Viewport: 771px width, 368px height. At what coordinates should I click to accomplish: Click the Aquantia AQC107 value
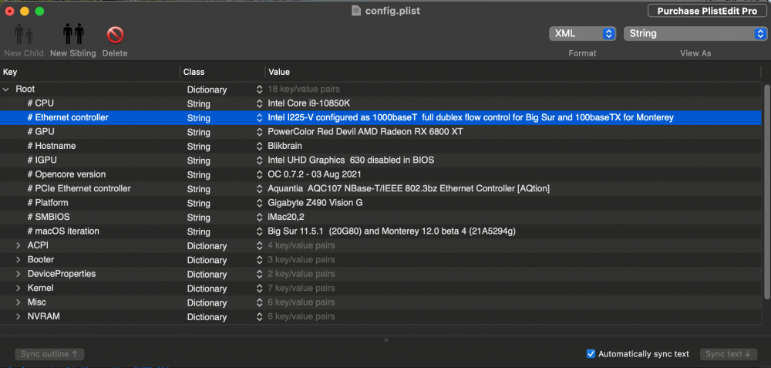click(x=409, y=189)
